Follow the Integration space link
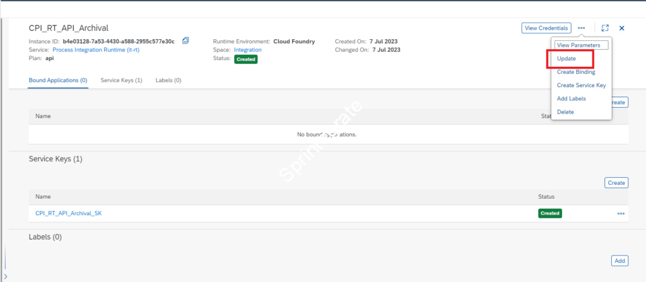 click(x=247, y=50)
